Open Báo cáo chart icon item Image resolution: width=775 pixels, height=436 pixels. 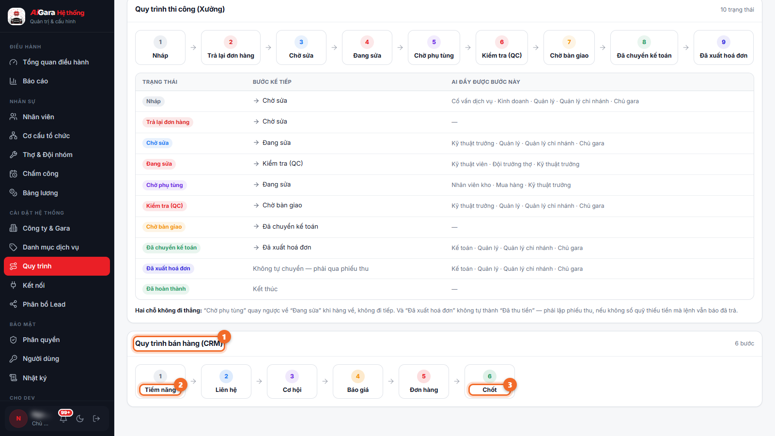57,81
